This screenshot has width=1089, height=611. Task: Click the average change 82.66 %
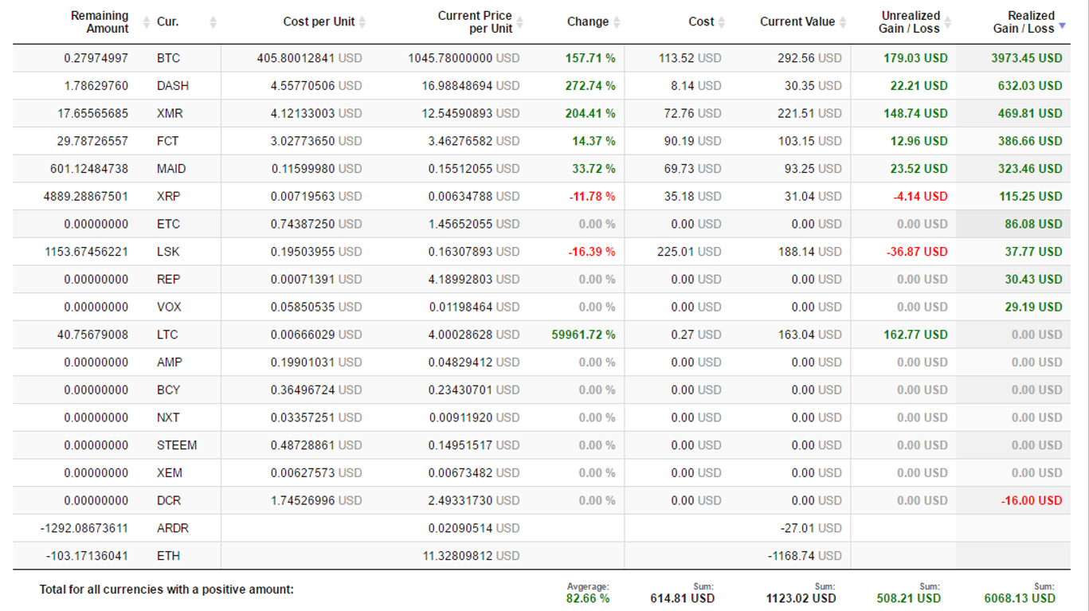[588, 598]
